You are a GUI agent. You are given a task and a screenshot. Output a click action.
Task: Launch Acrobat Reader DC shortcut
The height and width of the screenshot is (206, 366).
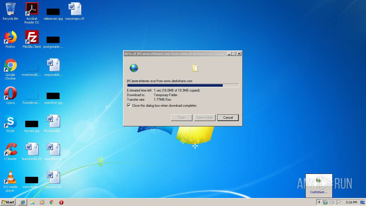pos(32,13)
